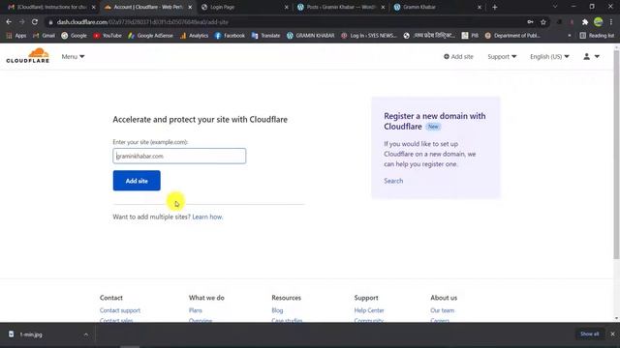Screen dimensions: 620x348
Task: Click the site domain input field
Action: [179, 156]
